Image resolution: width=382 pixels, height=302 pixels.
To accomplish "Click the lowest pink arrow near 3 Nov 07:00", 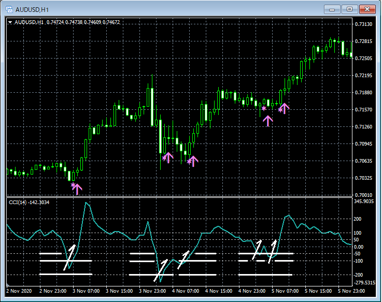I will coord(77,189).
